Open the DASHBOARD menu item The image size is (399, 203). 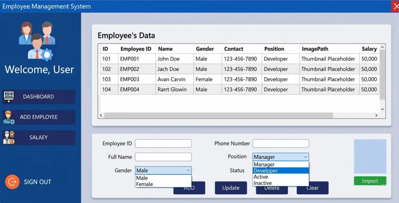pos(39,97)
